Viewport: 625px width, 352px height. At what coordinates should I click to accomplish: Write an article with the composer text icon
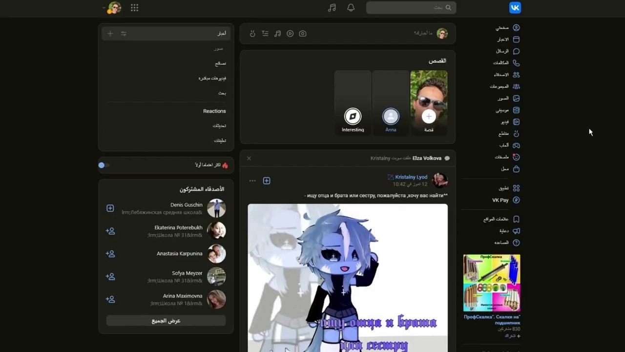[265, 34]
